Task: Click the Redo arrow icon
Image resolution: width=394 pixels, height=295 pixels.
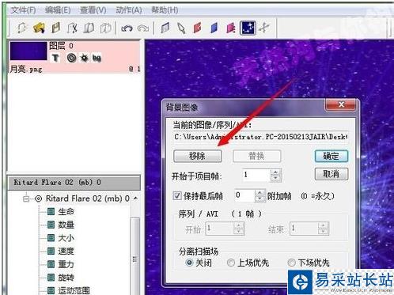Action: pos(143,28)
